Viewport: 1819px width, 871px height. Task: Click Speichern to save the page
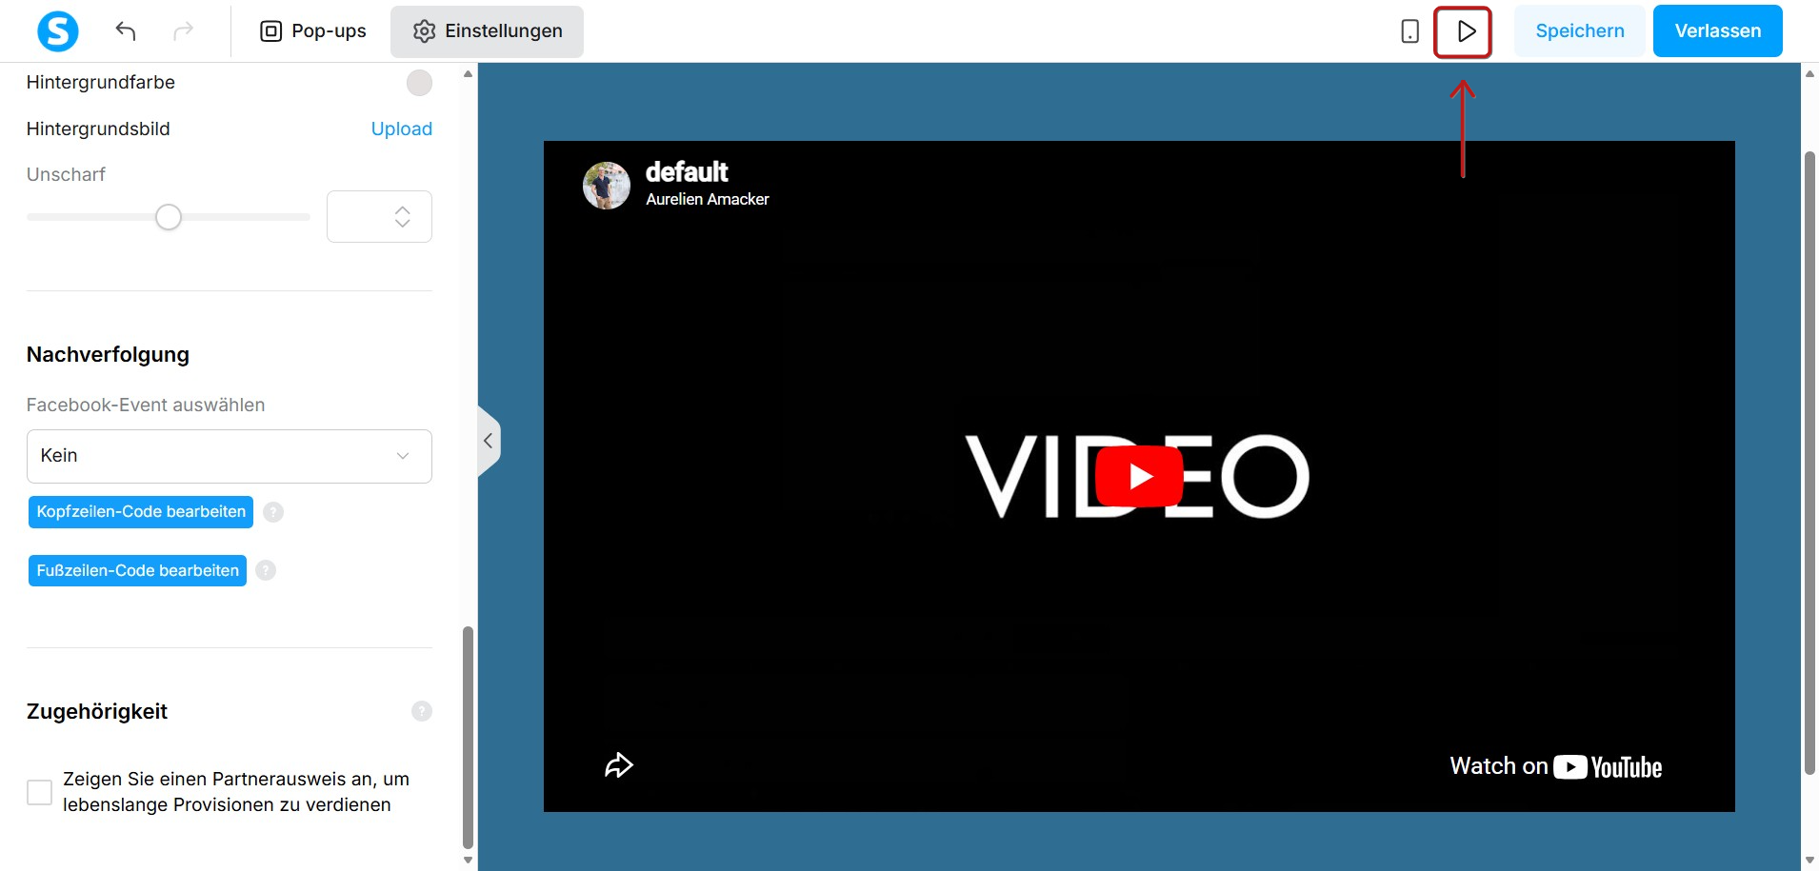[x=1580, y=31]
